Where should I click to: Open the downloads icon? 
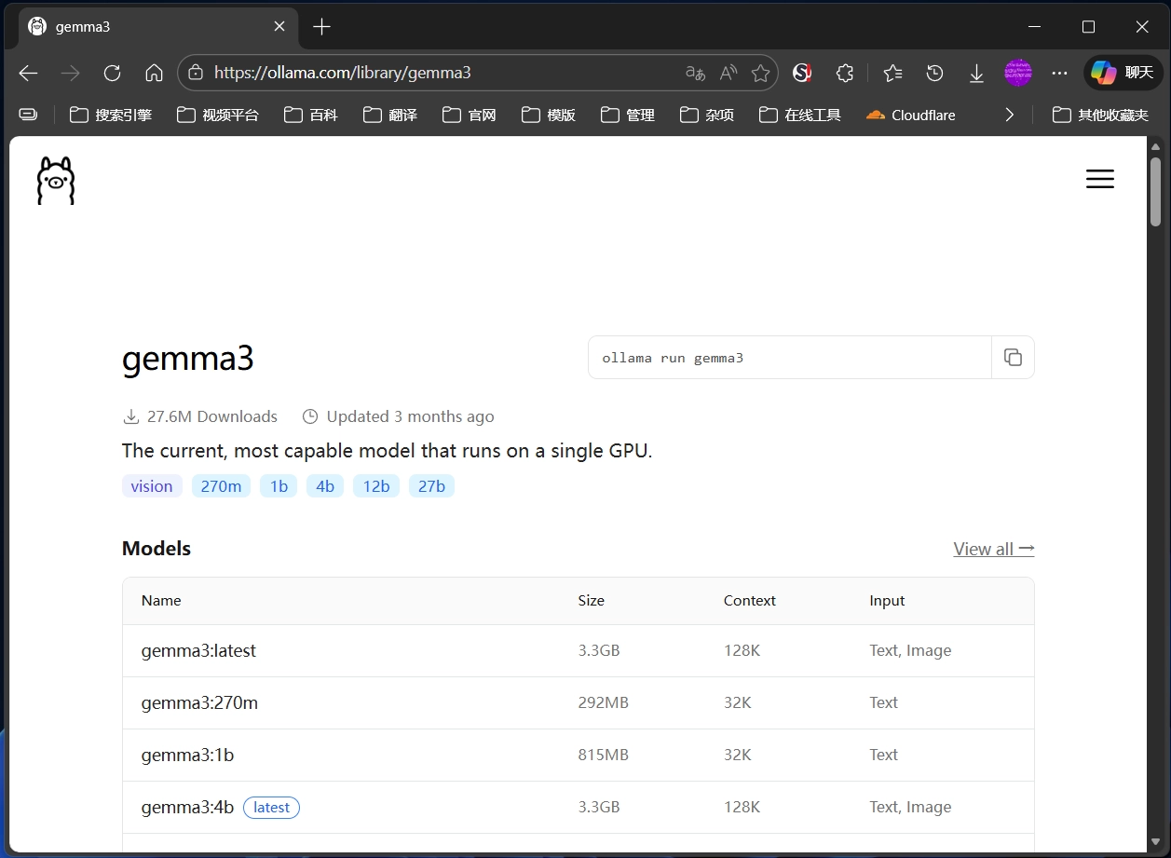click(x=976, y=73)
